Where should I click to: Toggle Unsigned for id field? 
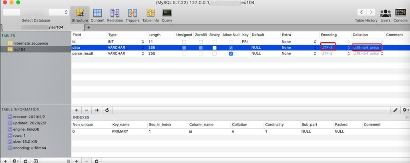pos(184,42)
